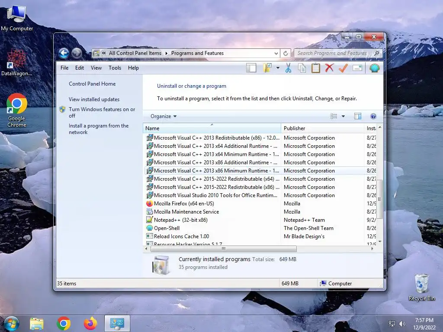443x332 pixels.
Task: Launch Firefox from the taskbar
Action: coord(90,323)
